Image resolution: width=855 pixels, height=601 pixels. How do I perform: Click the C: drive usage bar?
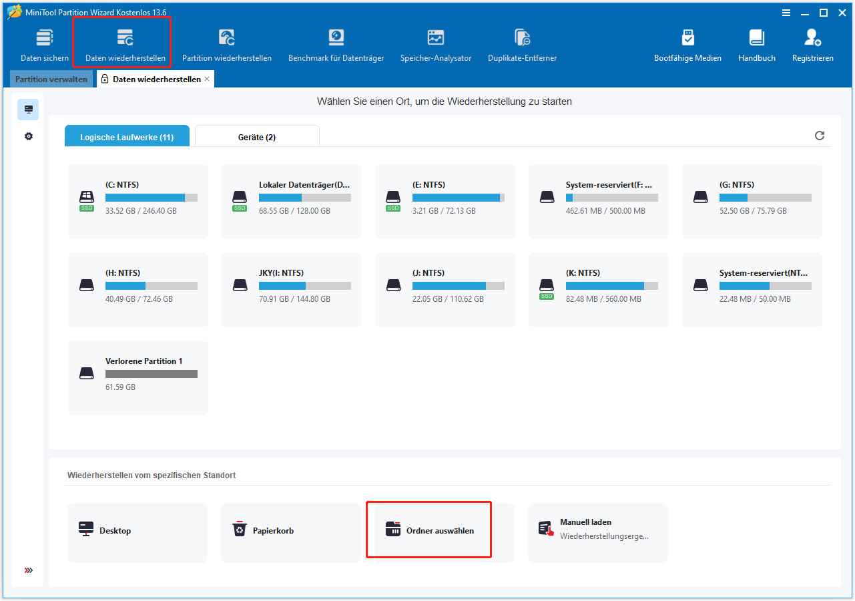(152, 198)
